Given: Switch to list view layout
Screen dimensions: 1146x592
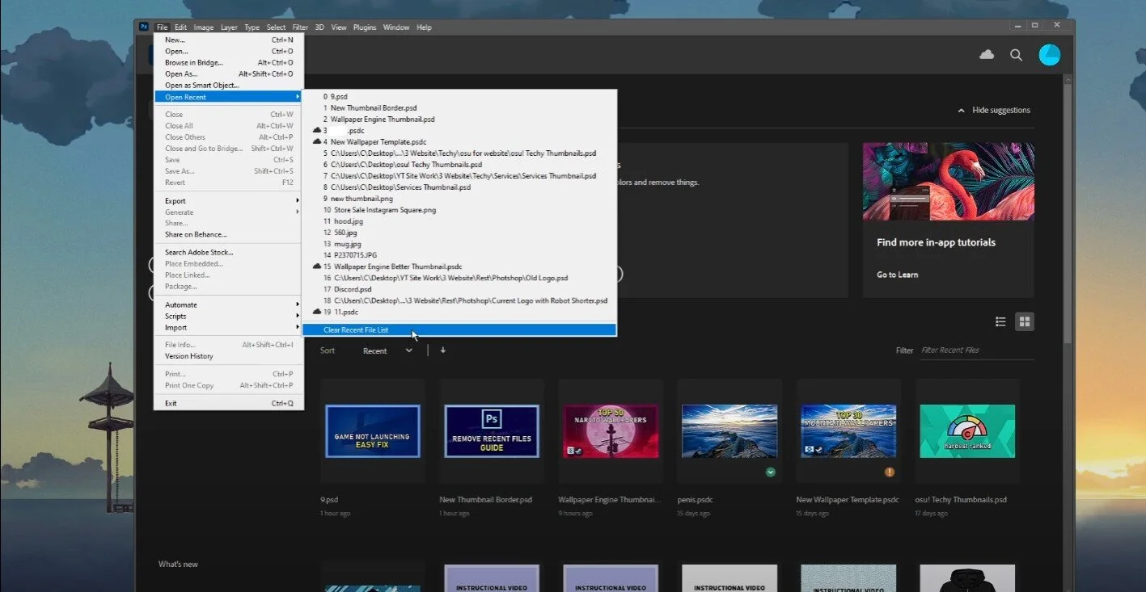Looking at the screenshot, I should pyautogui.click(x=1000, y=321).
